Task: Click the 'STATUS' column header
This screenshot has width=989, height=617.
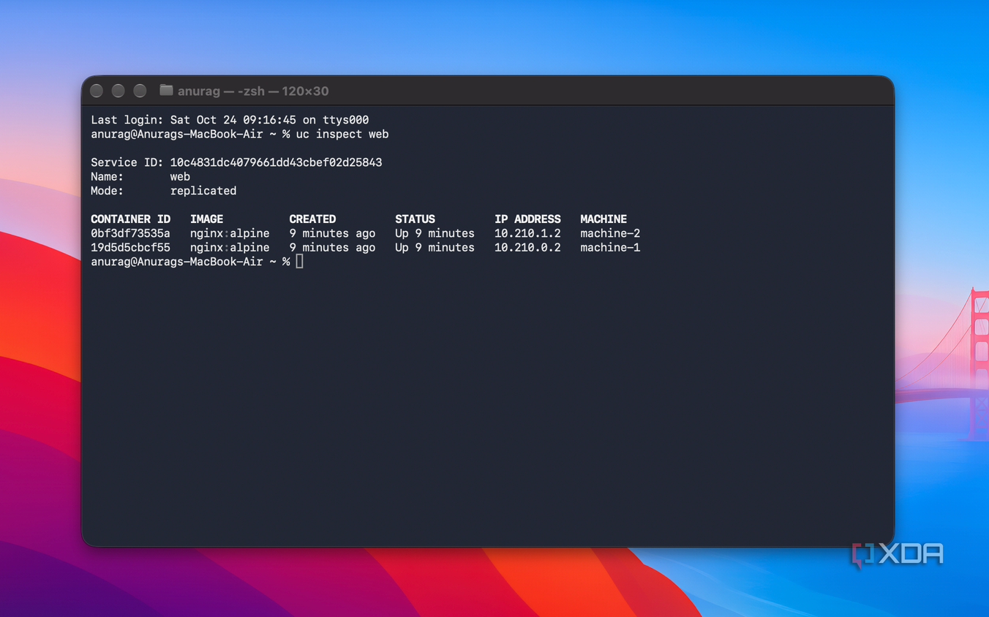Action: [x=415, y=219]
